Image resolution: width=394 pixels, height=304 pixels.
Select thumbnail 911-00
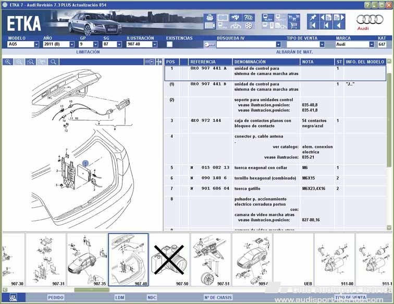point(335,260)
